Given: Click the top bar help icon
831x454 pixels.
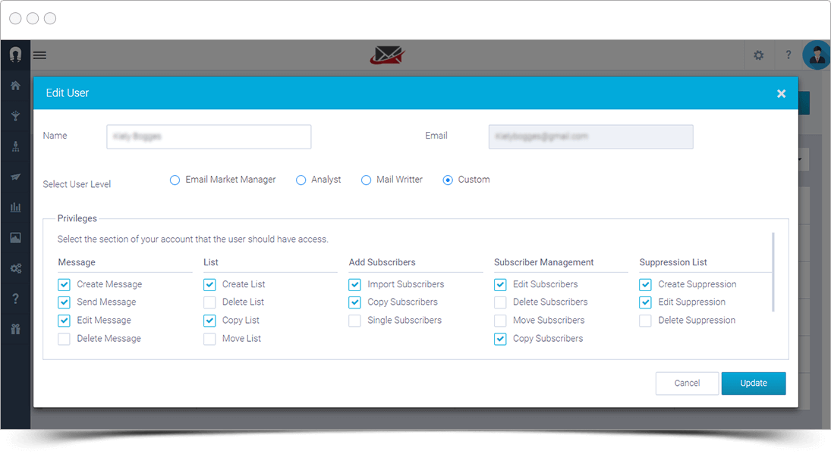Looking at the screenshot, I should tap(788, 55).
